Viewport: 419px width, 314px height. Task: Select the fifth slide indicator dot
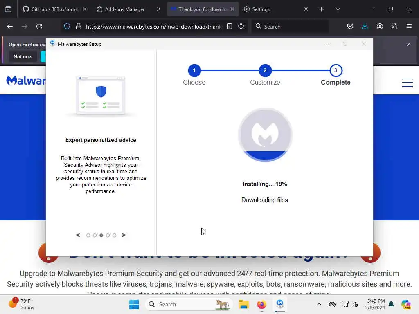115,235
